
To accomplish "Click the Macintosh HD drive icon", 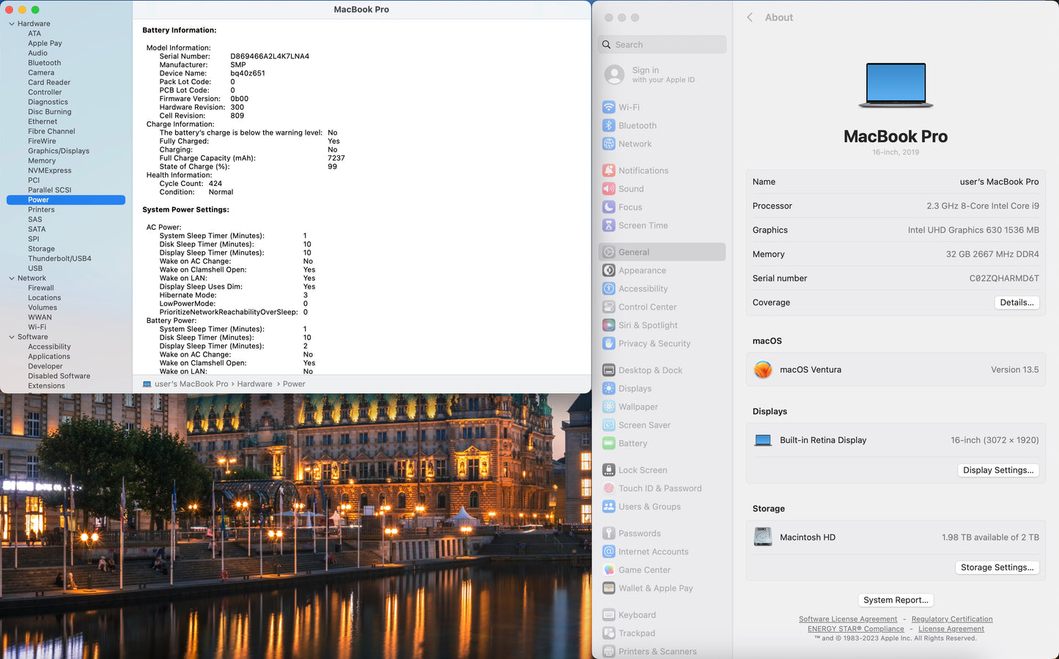I will pos(763,537).
